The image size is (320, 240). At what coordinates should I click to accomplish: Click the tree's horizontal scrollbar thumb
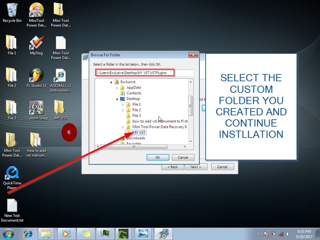click(x=134, y=146)
